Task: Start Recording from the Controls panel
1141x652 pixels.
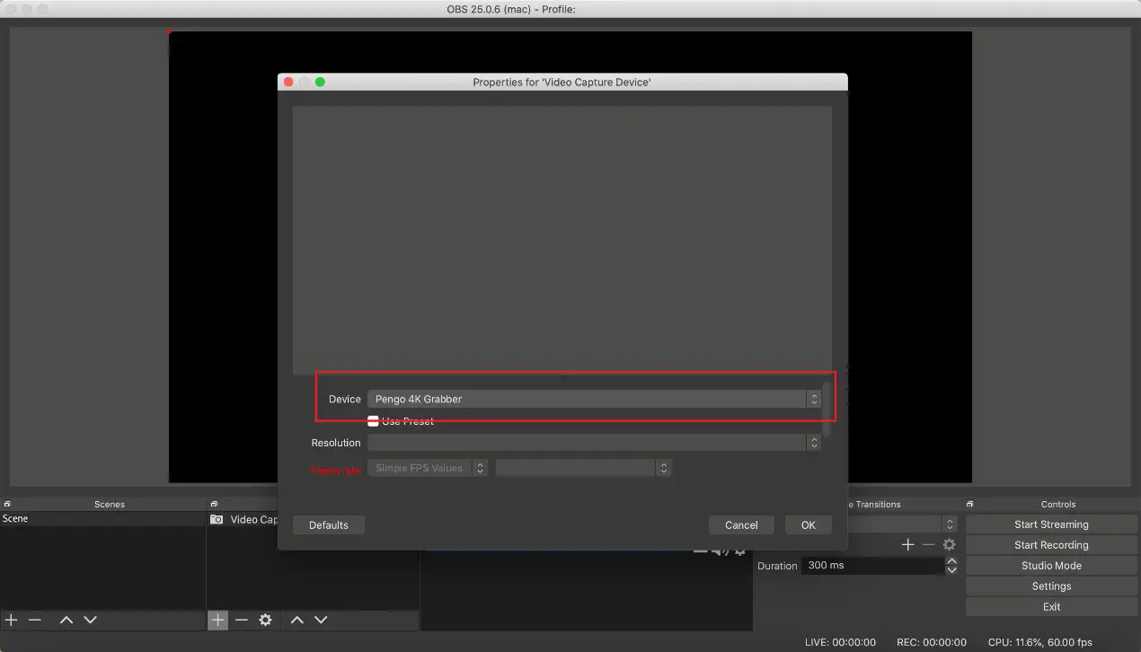Action: pyautogui.click(x=1050, y=544)
